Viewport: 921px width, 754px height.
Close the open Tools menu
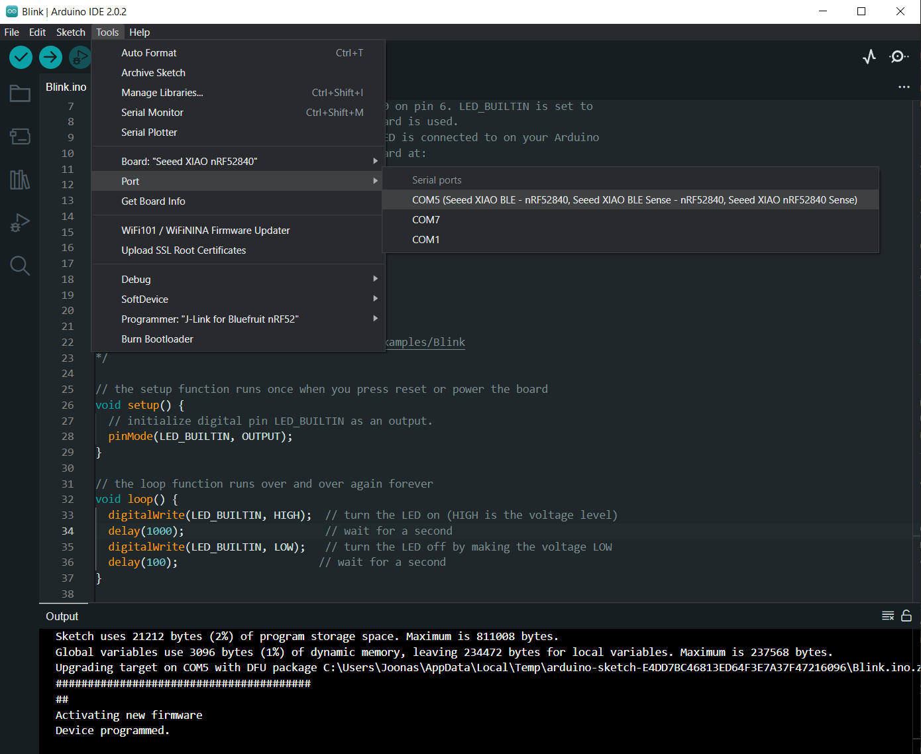coord(107,32)
